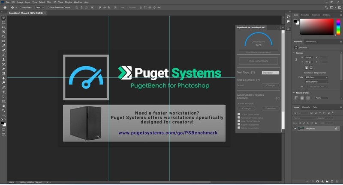The width and height of the screenshot is (343, 185).
Task: Select the Clone Stamp tool
Action: (3, 59)
